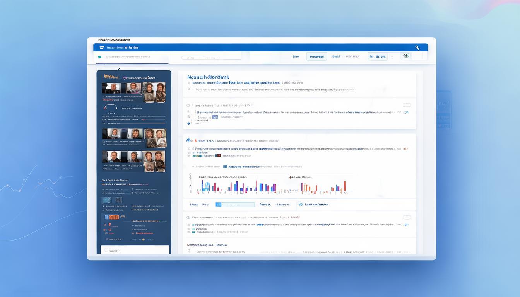Click the blue square icon above the bar chart

point(225,167)
